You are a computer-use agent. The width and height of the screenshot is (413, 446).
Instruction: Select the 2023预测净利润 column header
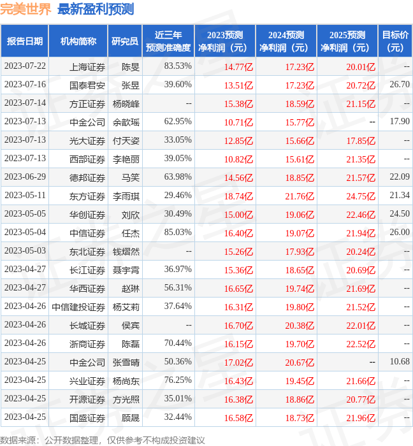pyautogui.click(x=225, y=41)
